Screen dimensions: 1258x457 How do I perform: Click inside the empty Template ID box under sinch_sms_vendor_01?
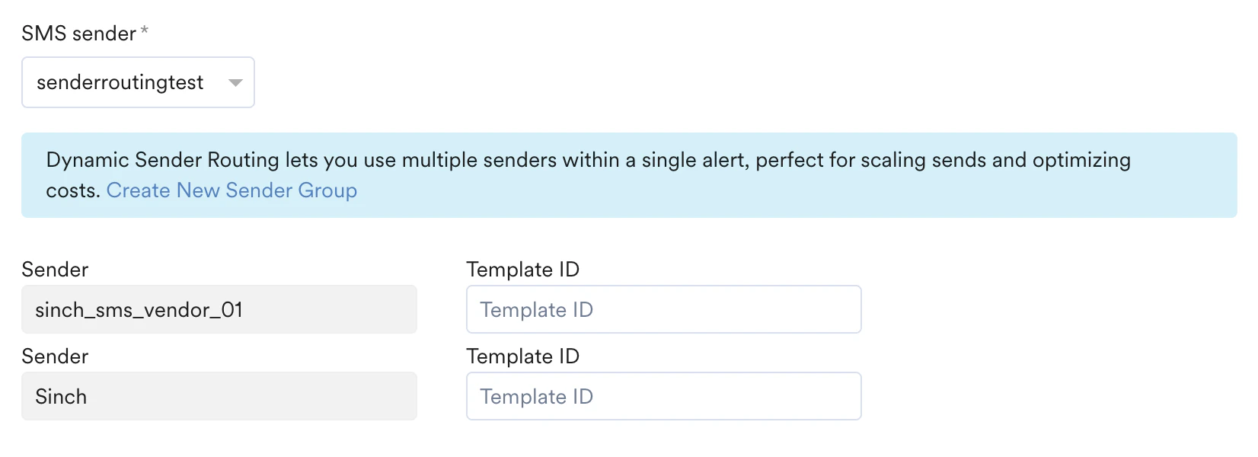click(x=663, y=309)
